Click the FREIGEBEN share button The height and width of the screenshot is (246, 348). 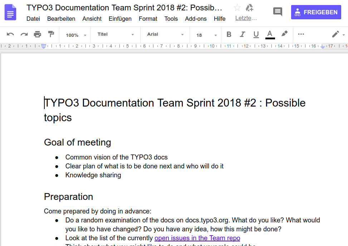point(316,12)
